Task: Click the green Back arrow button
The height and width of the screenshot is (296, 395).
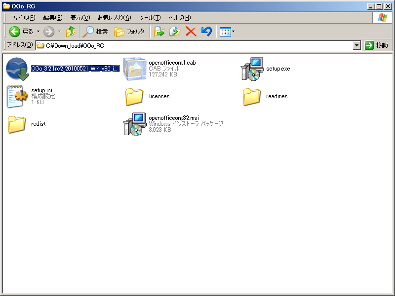Action: [x=15, y=32]
